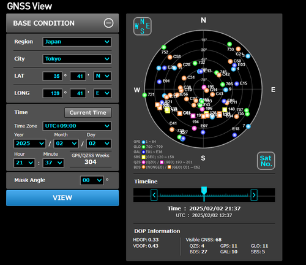
Task: Toggle the Sat No. labels button
Action: [266, 161]
